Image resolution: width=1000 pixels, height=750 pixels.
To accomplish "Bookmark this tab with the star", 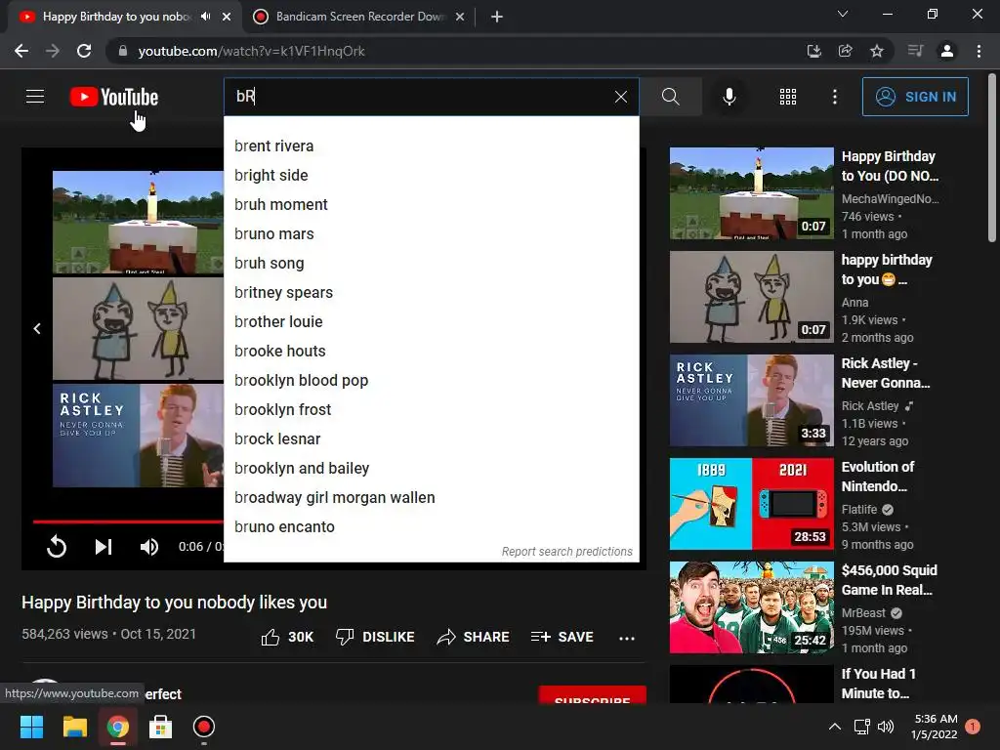I will tap(877, 51).
